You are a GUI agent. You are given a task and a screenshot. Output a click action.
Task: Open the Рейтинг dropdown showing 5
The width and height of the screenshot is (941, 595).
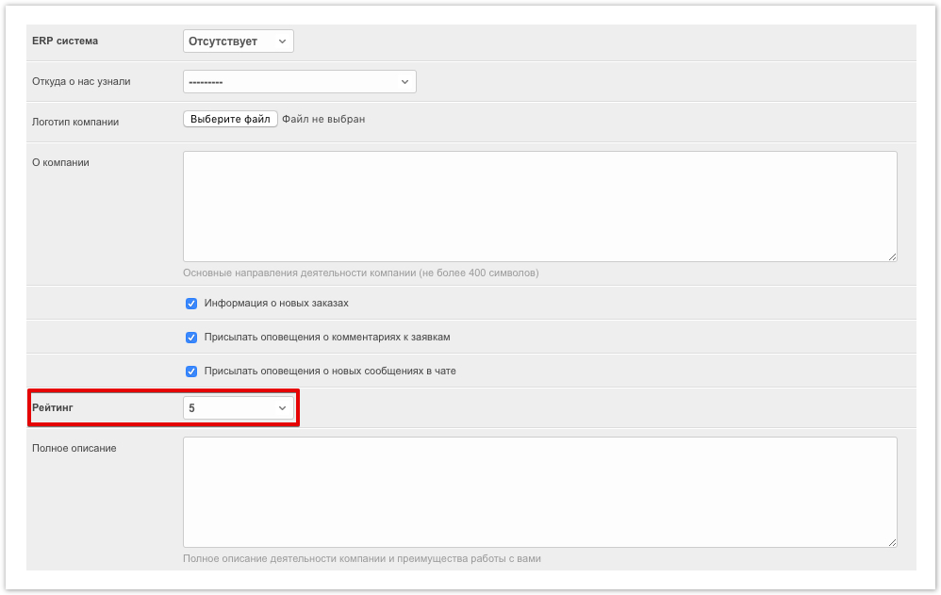coord(239,408)
